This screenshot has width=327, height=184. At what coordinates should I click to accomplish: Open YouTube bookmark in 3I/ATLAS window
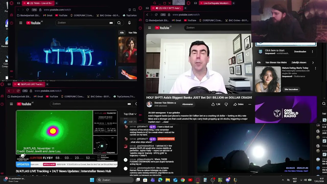point(52,96)
